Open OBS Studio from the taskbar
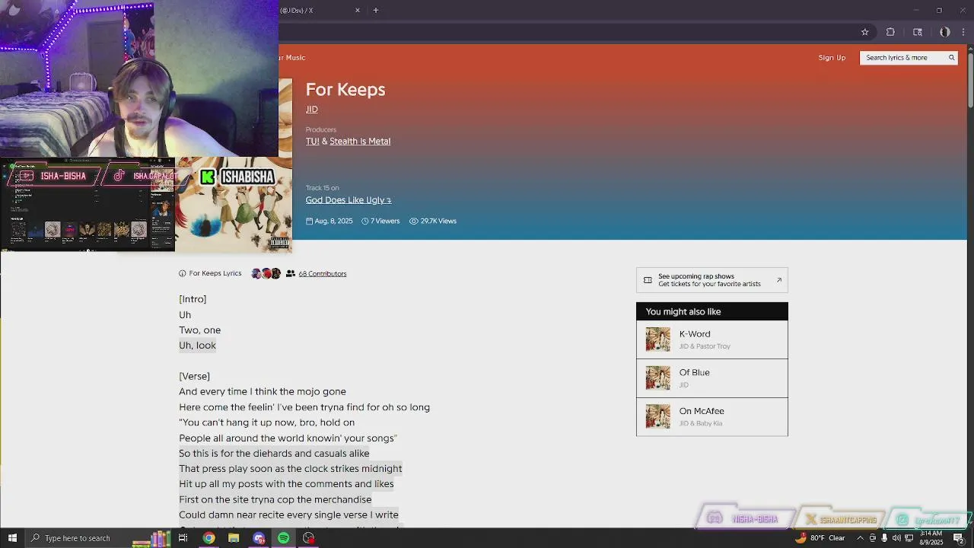Image resolution: width=974 pixels, height=548 pixels. coord(308,538)
